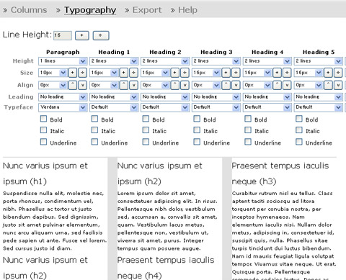Screen dimensions: 346x280
Task: Decrease Paragraph font size with second size button
Action: coord(82,73)
